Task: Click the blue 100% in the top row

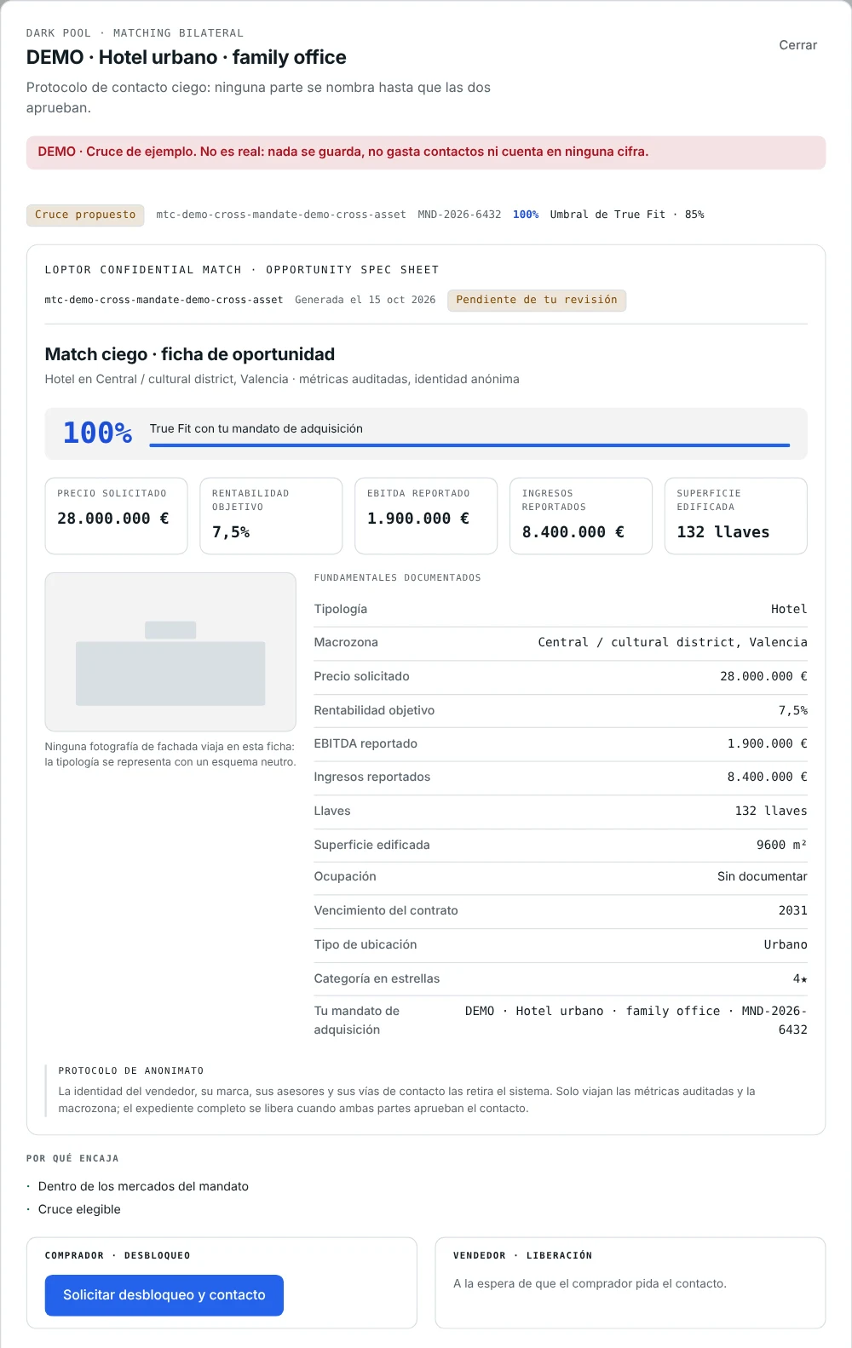Action: (526, 215)
